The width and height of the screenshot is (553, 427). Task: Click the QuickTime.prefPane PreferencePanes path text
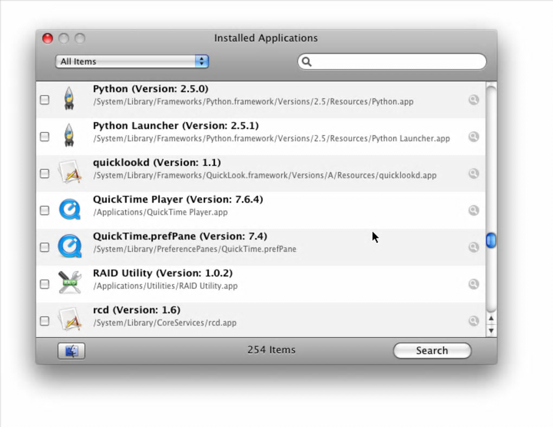tap(195, 249)
